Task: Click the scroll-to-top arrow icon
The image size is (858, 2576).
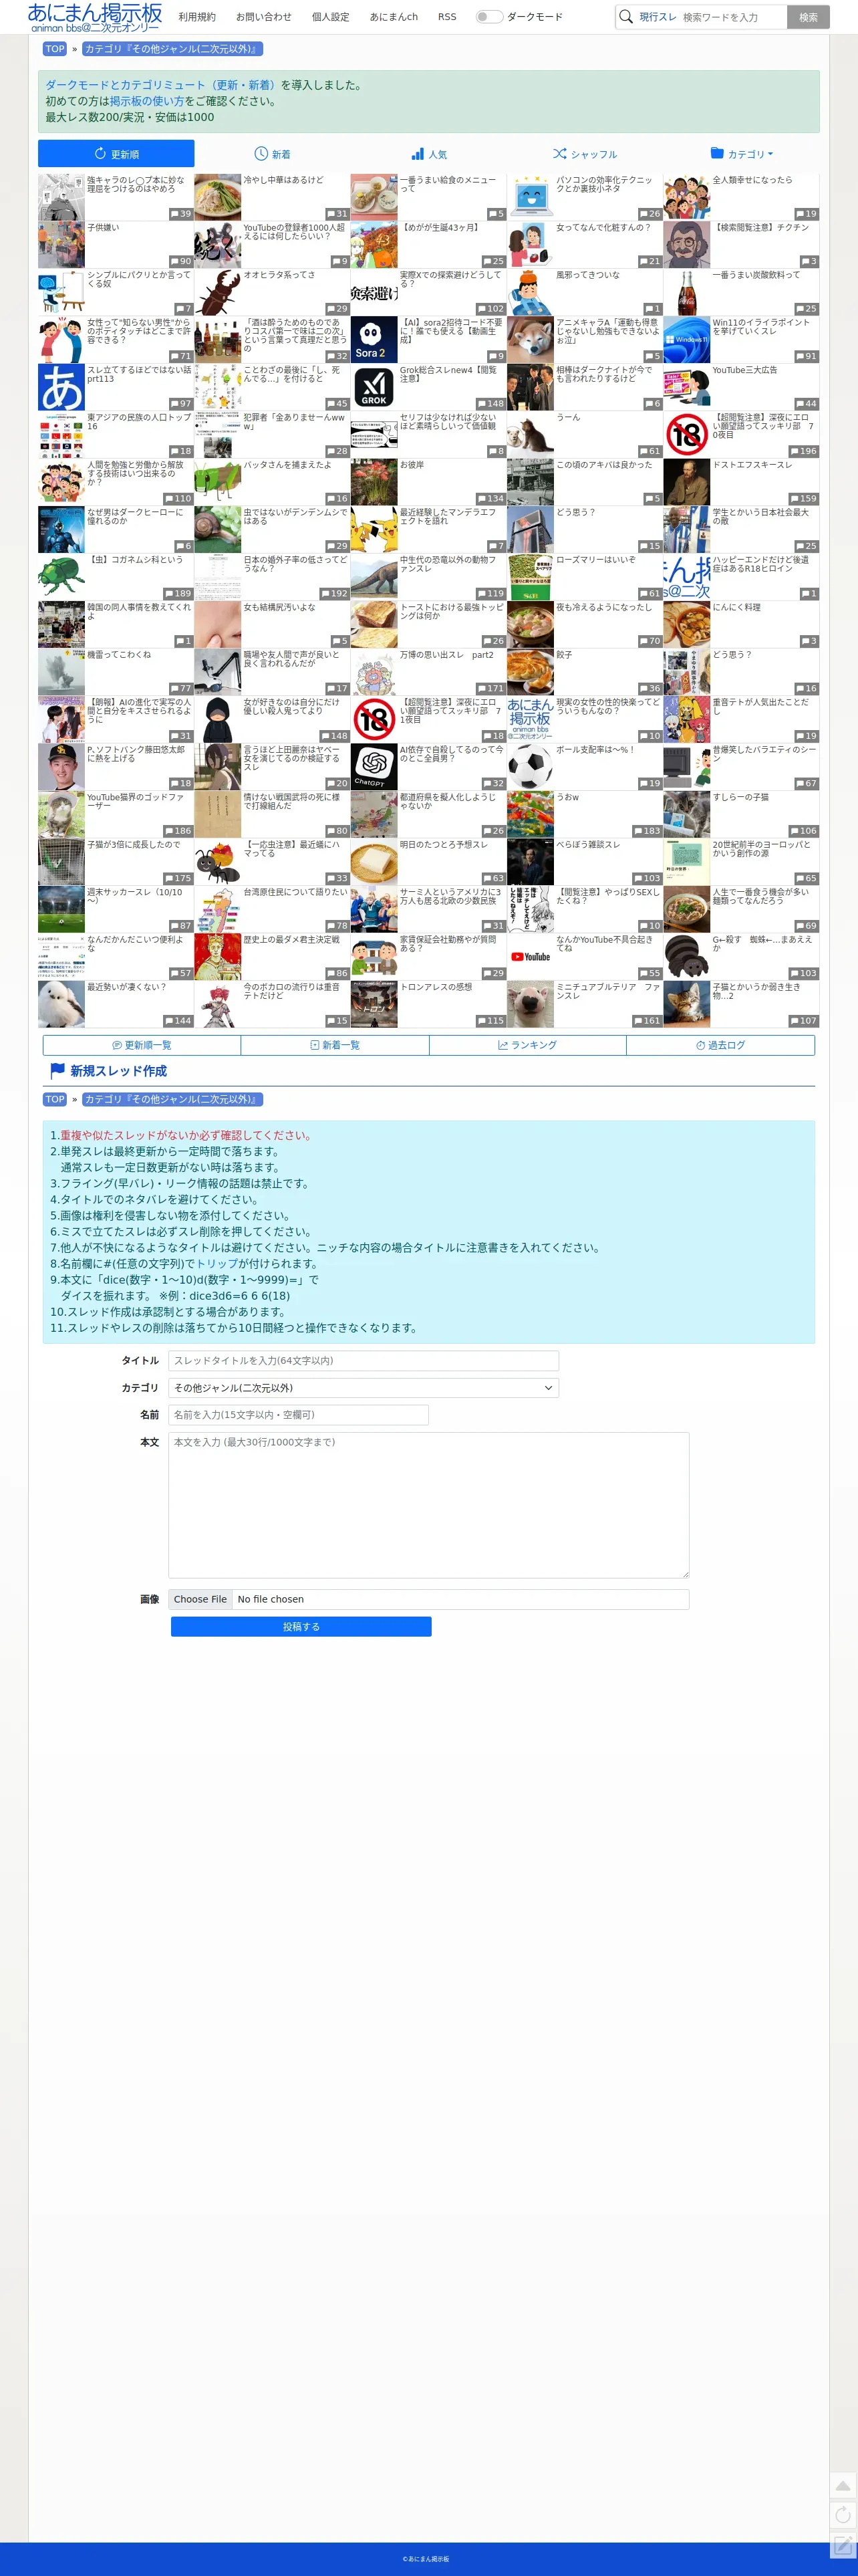Action: (843, 2485)
